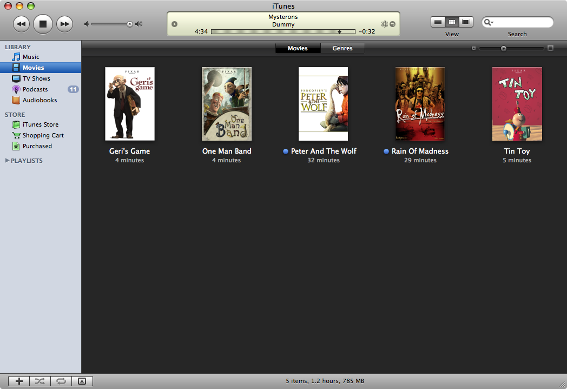Select Geri's Game poster

click(x=130, y=104)
